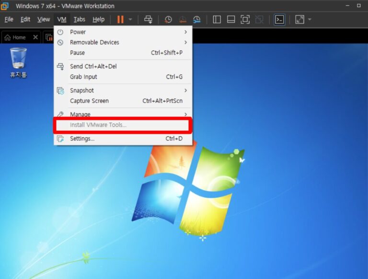The image size is (368, 279).
Task: Take a snapshot with the toolbar clock icon
Action: tap(168, 20)
